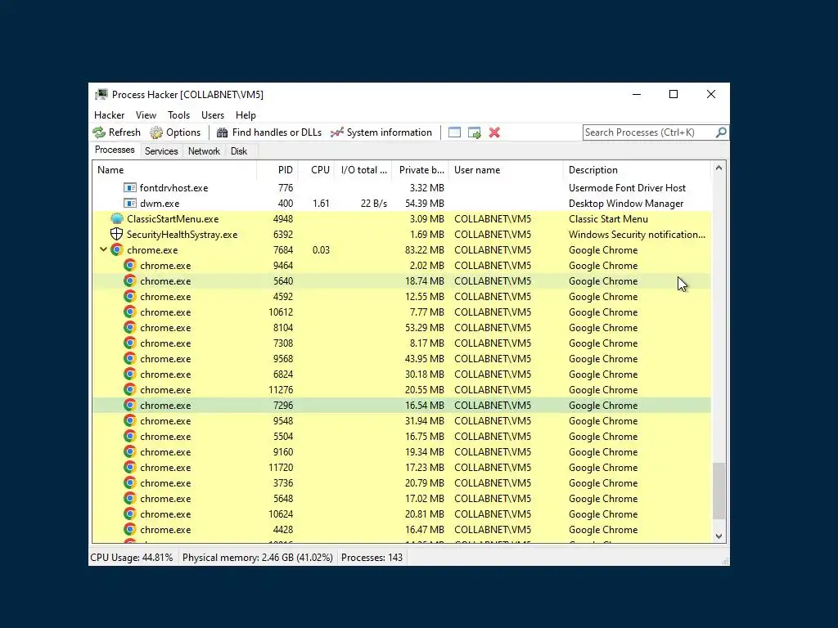Click the SecurityHealthSystray.exe shield icon

[116, 234]
